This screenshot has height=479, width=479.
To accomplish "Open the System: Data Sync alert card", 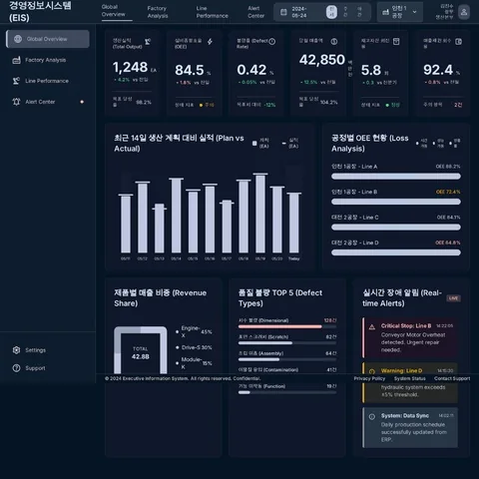I will (x=410, y=427).
